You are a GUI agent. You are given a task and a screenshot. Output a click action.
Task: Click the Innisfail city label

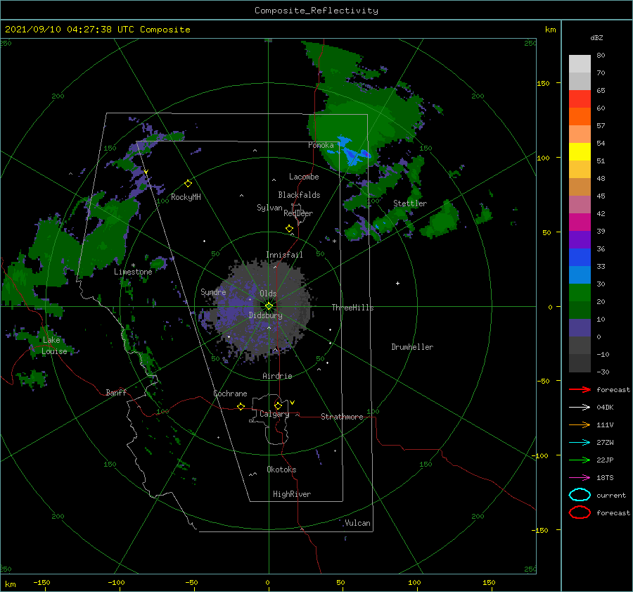(284, 255)
